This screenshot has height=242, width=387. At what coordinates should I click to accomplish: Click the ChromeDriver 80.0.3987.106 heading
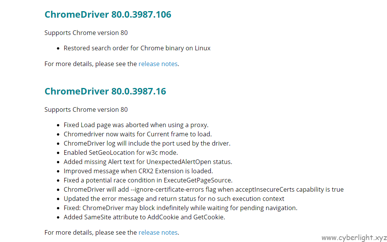tap(108, 15)
